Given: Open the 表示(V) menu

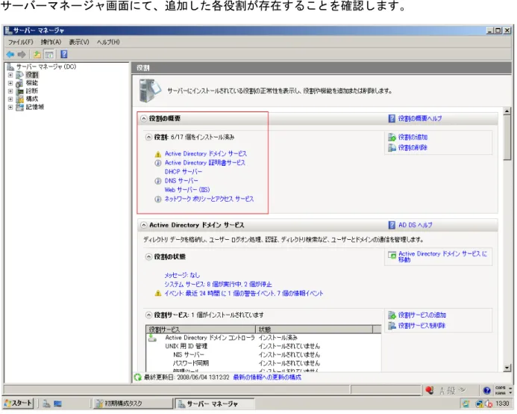Looking at the screenshot, I should (79, 42).
